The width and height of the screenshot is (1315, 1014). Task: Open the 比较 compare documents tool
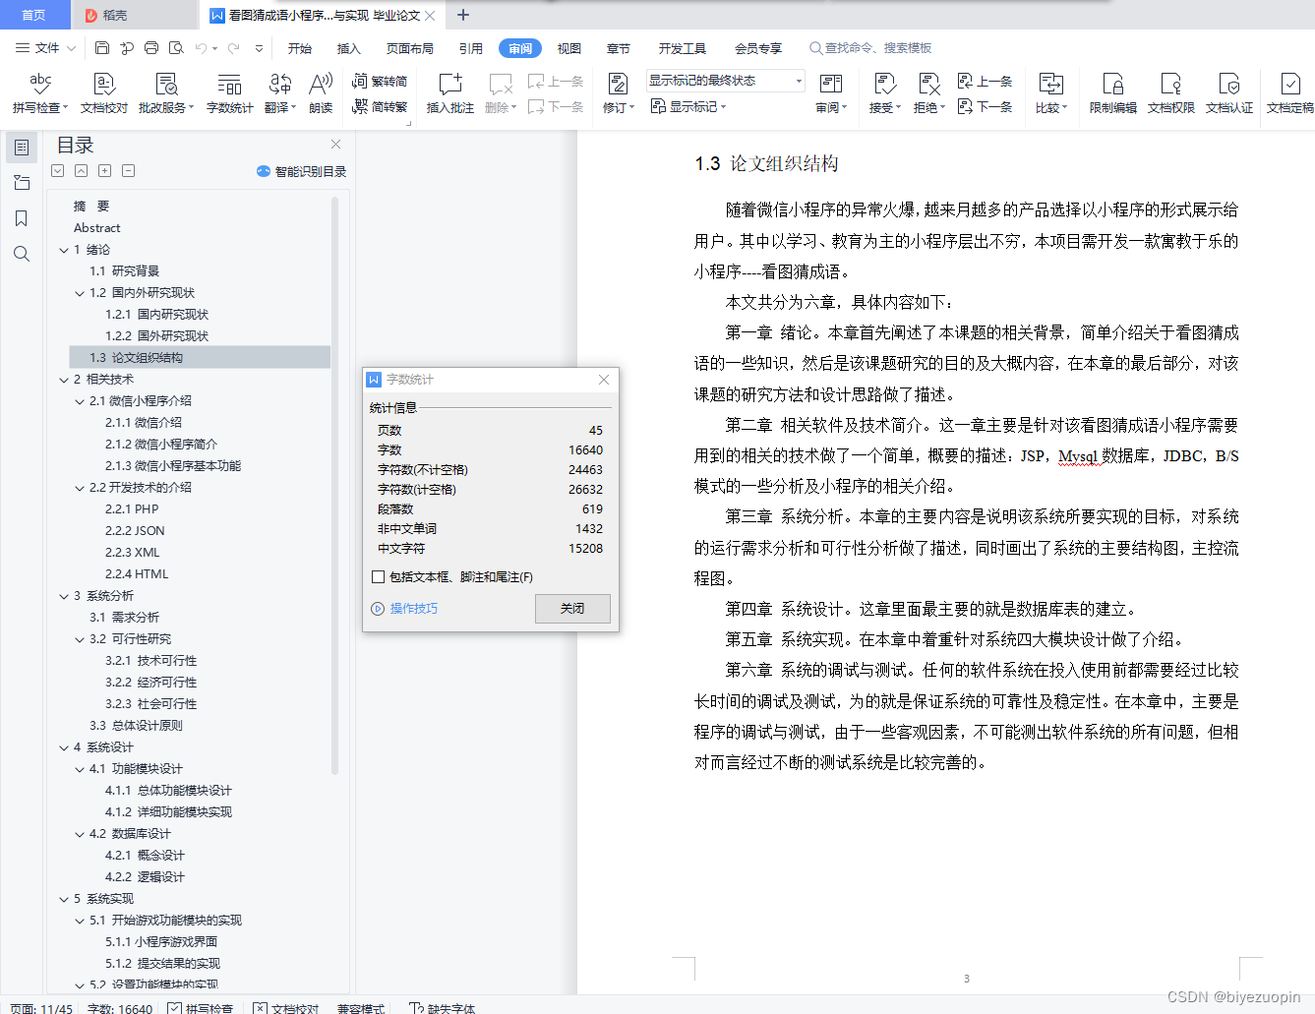1050,93
